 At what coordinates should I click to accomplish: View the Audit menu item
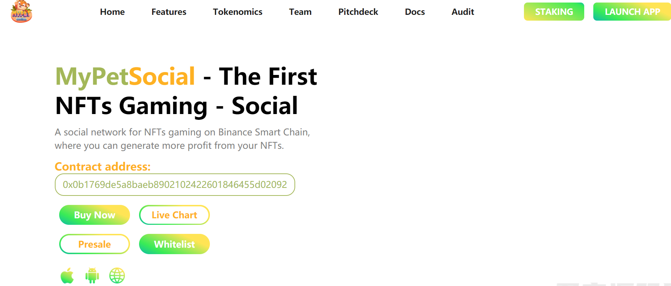tap(463, 12)
